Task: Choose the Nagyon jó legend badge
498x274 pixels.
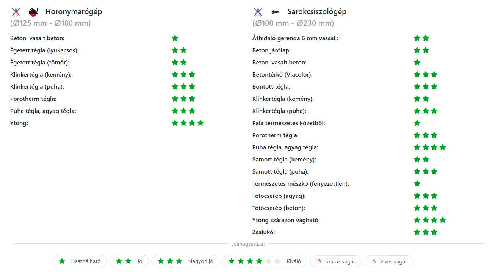Action: click(185, 261)
